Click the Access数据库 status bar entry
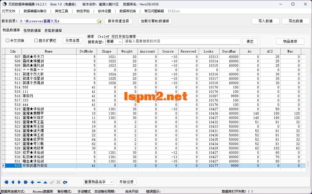The width and height of the screenshot is (312, 194). [x=43, y=192]
